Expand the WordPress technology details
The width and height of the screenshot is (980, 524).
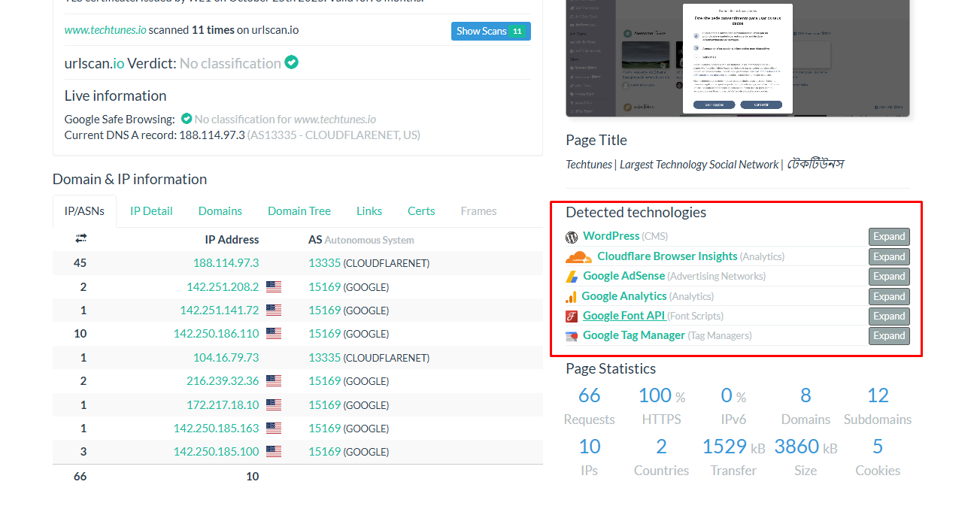(x=889, y=237)
